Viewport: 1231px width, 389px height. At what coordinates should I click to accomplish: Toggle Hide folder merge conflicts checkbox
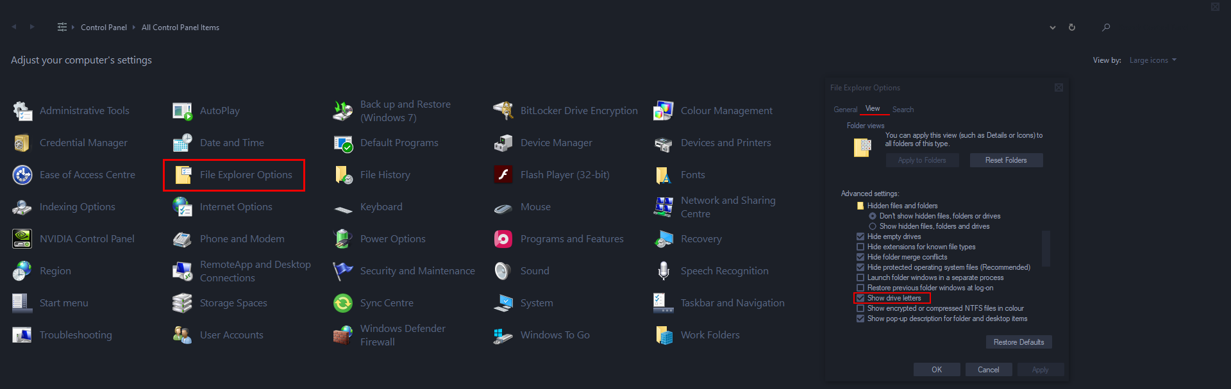click(860, 257)
